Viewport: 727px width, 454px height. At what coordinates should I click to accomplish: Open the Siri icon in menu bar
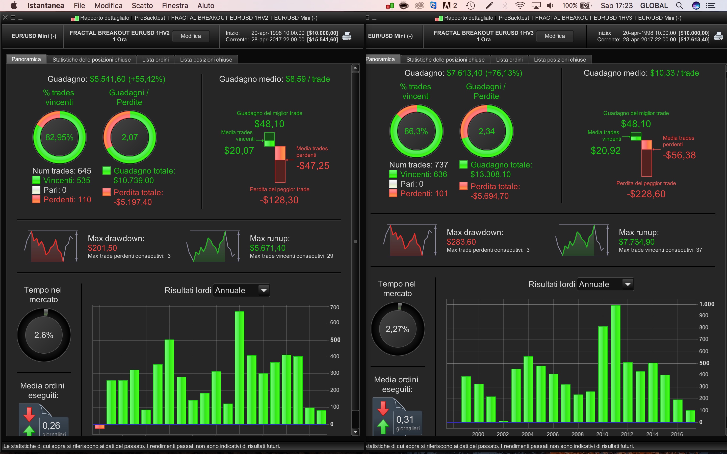pyautogui.click(x=696, y=5)
